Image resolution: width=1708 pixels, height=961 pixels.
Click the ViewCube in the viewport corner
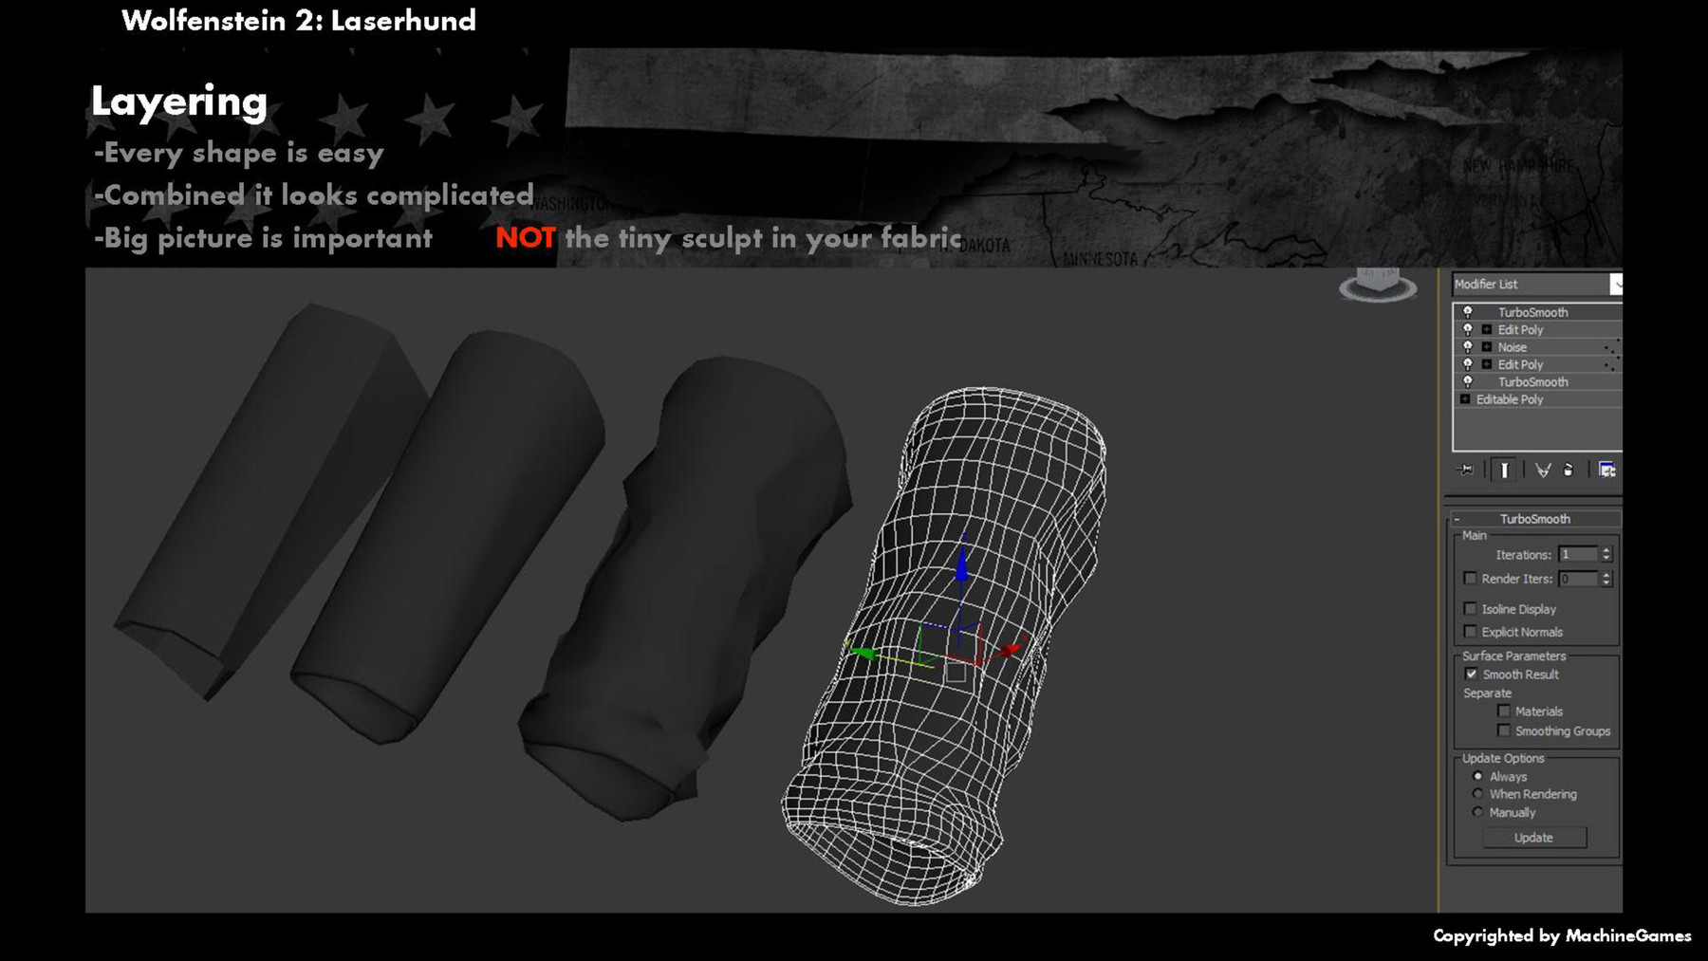pyautogui.click(x=1378, y=285)
